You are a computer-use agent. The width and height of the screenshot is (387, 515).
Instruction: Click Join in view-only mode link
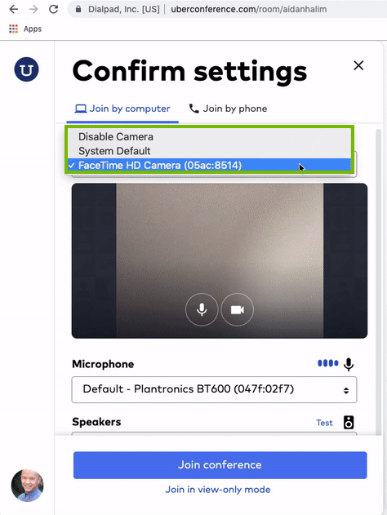[x=218, y=490]
